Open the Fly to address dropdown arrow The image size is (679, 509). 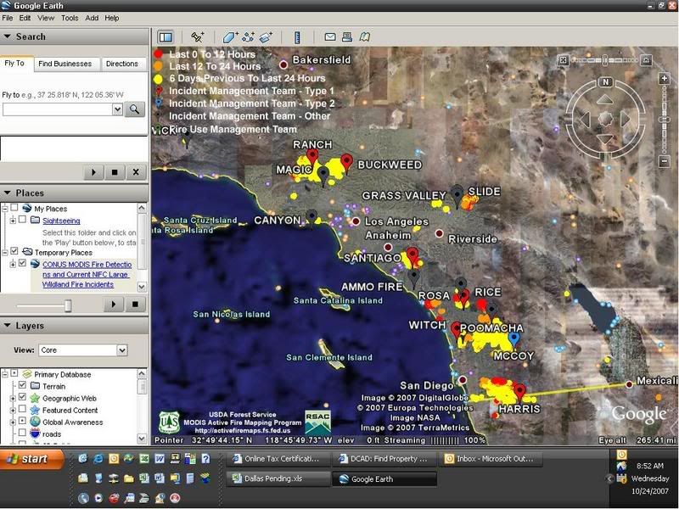[117, 109]
